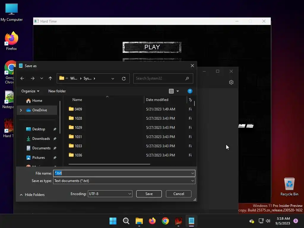Expand the address bar path dropdown
Image resolution: width=304 pixels, height=228 pixels.
(113, 78)
